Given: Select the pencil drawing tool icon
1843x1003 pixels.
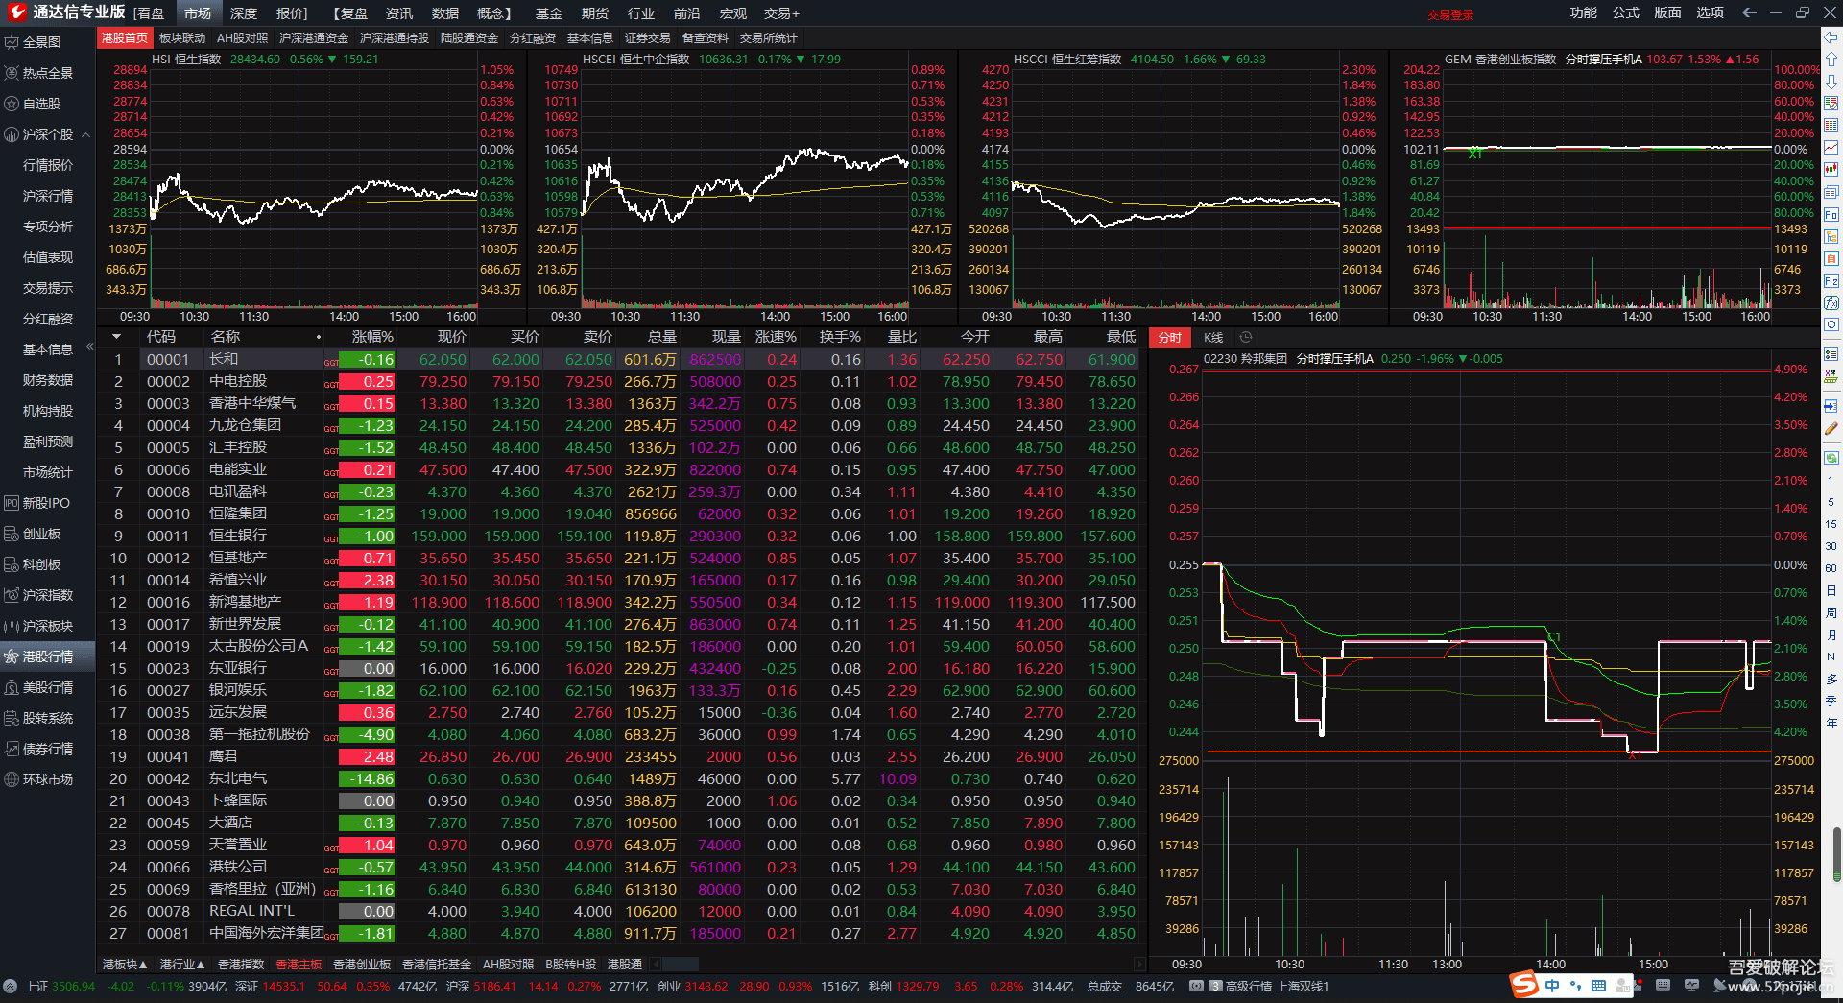Looking at the screenshot, I should tap(1831, 429).
